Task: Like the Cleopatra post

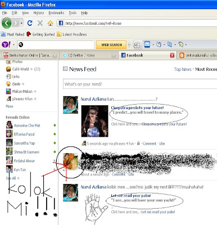Action: 162,143
